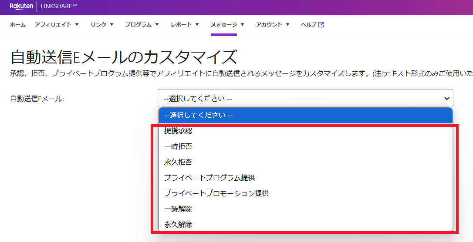Choose プライベートプログラム提供 option
Viewport: 473px width, 242px height.
[209, 178]
